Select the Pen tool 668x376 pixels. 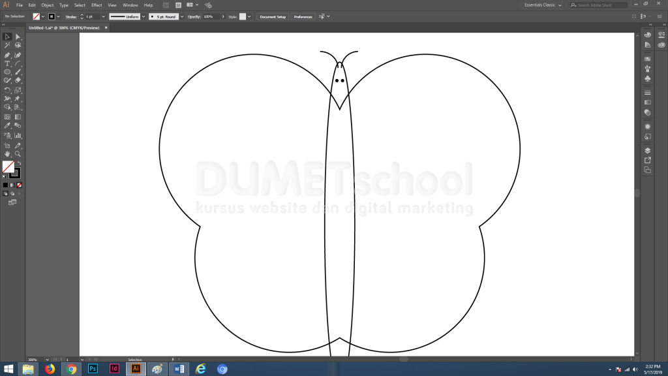(x=7, y=55)
